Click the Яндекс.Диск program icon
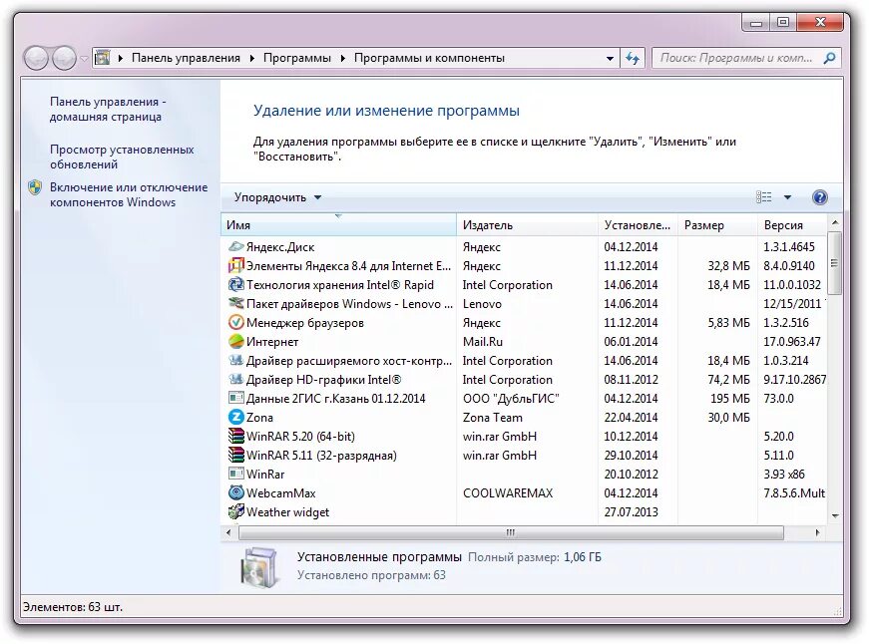 pos(236,246)
